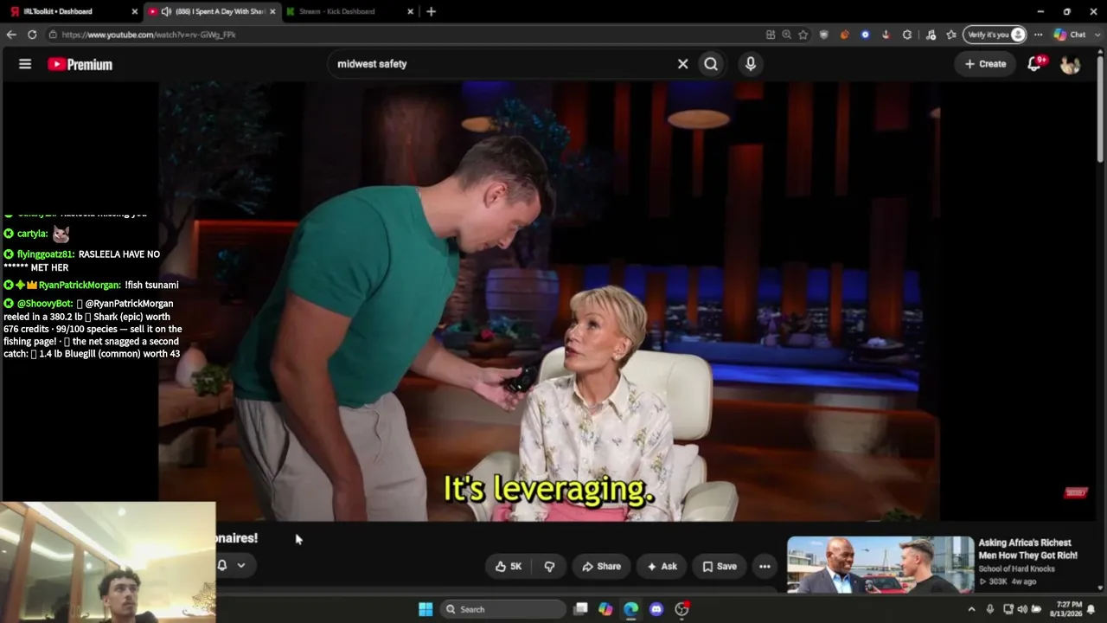The image size is (1107, 623).
Task: Switch to Microsoft Edge on taskbar
Action: 631,609
